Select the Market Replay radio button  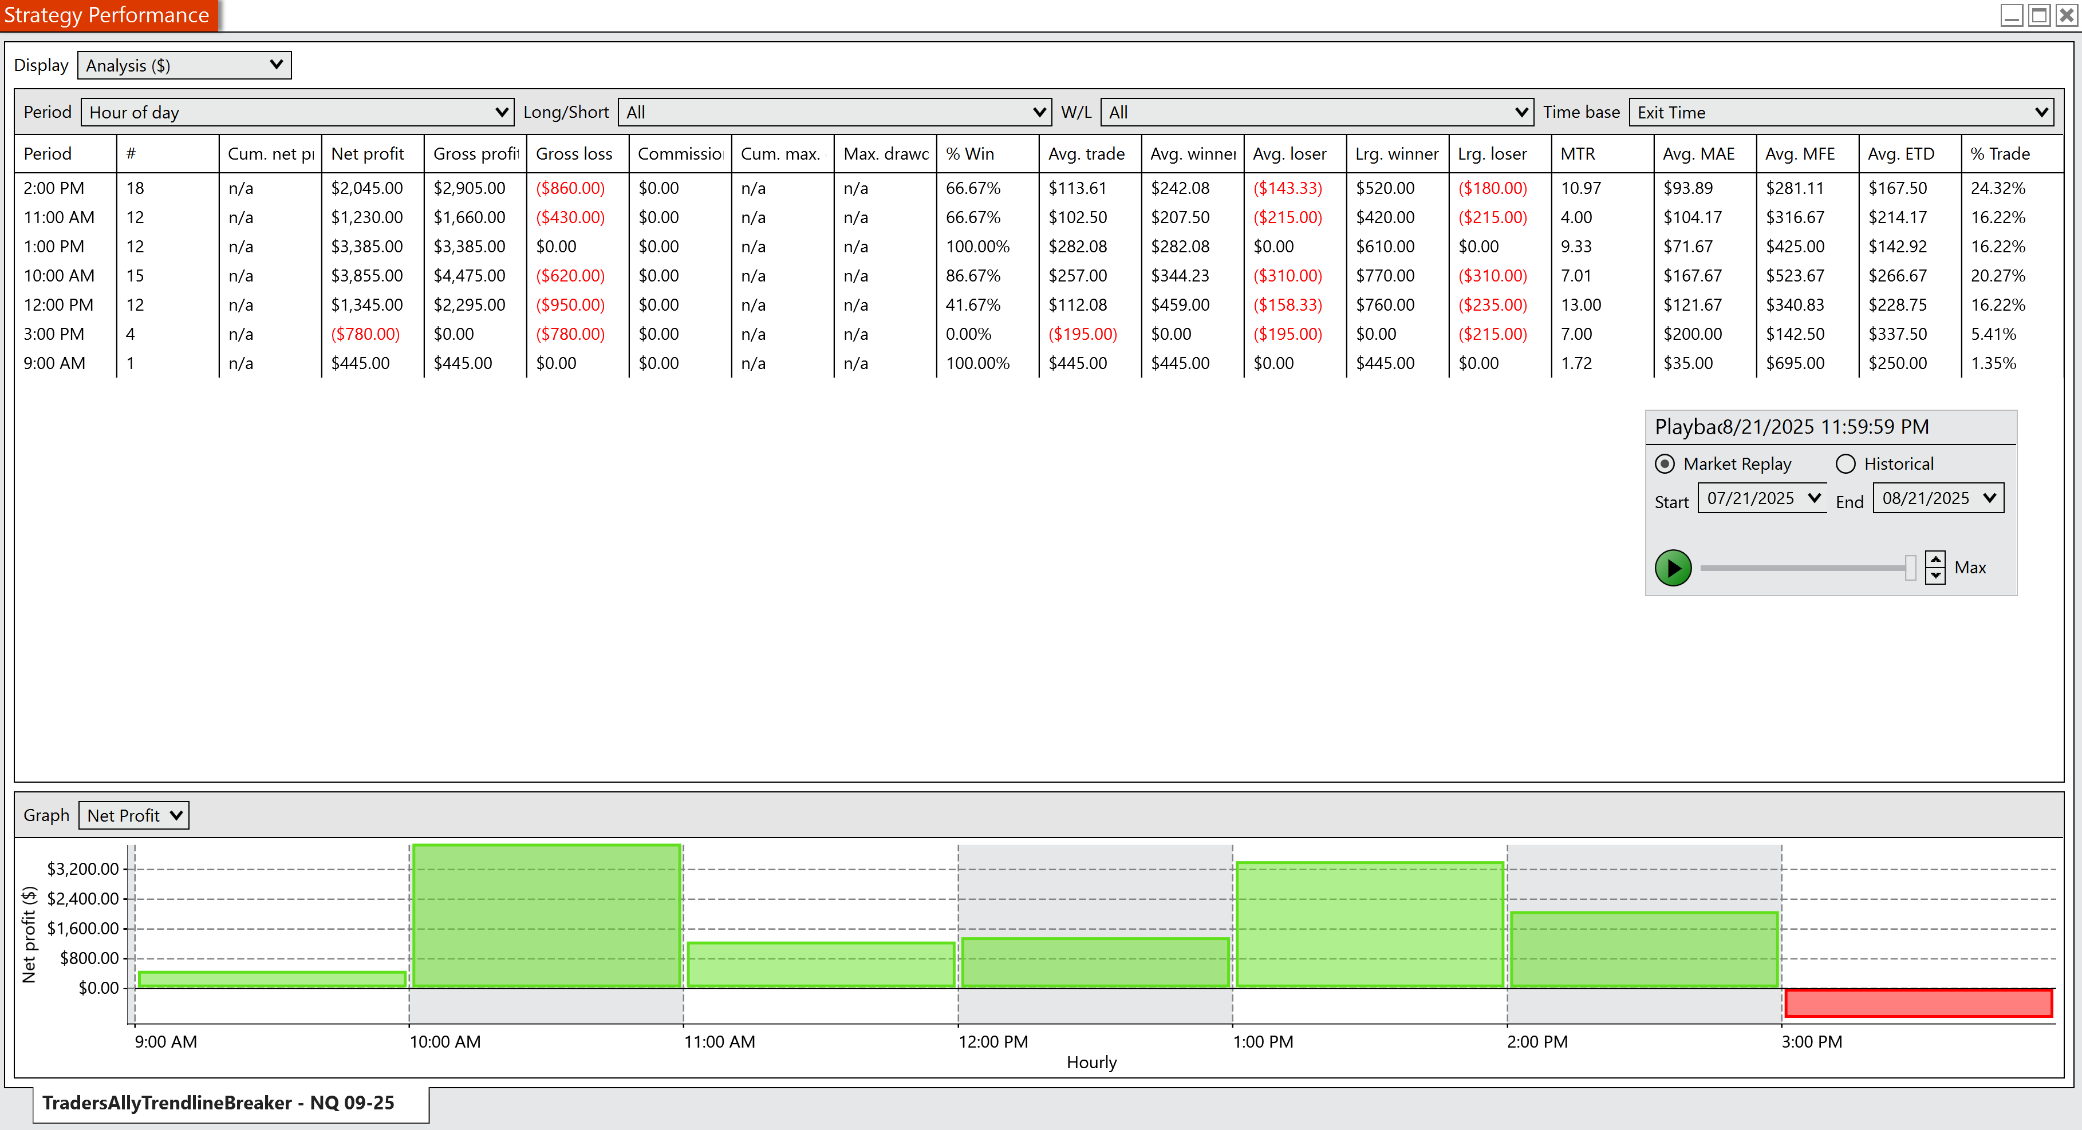point(1665,463)
